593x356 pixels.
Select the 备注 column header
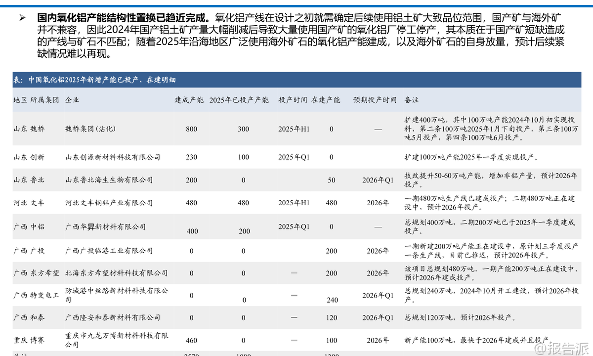pyautogui.click(x=411, y=100)
